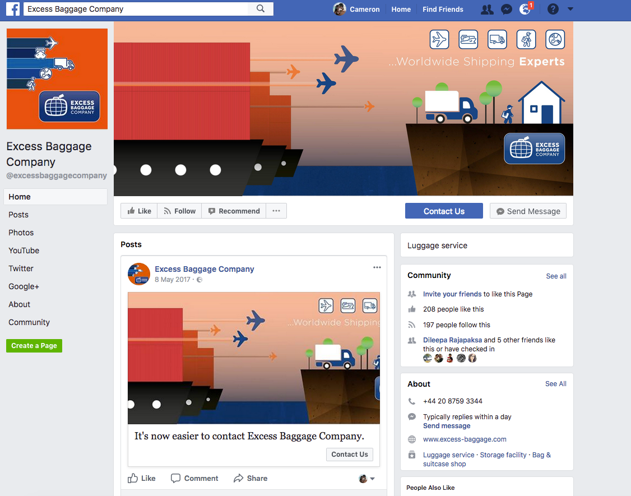Click the Comment icon on the post

194,478
